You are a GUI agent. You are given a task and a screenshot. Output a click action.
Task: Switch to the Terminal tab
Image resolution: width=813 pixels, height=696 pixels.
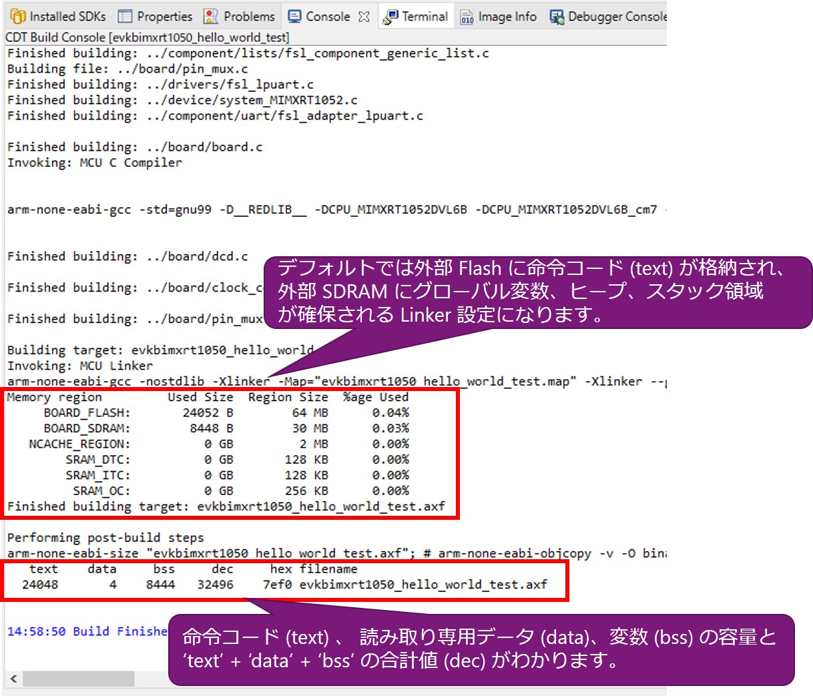425,17
